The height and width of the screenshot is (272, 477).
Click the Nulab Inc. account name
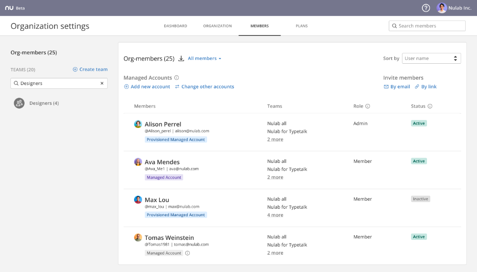460,8
